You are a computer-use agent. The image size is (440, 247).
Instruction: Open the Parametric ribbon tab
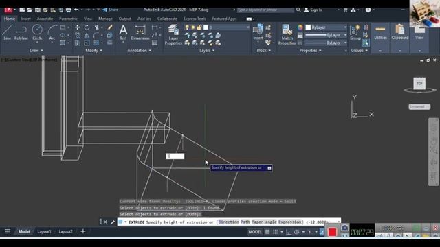68,19
